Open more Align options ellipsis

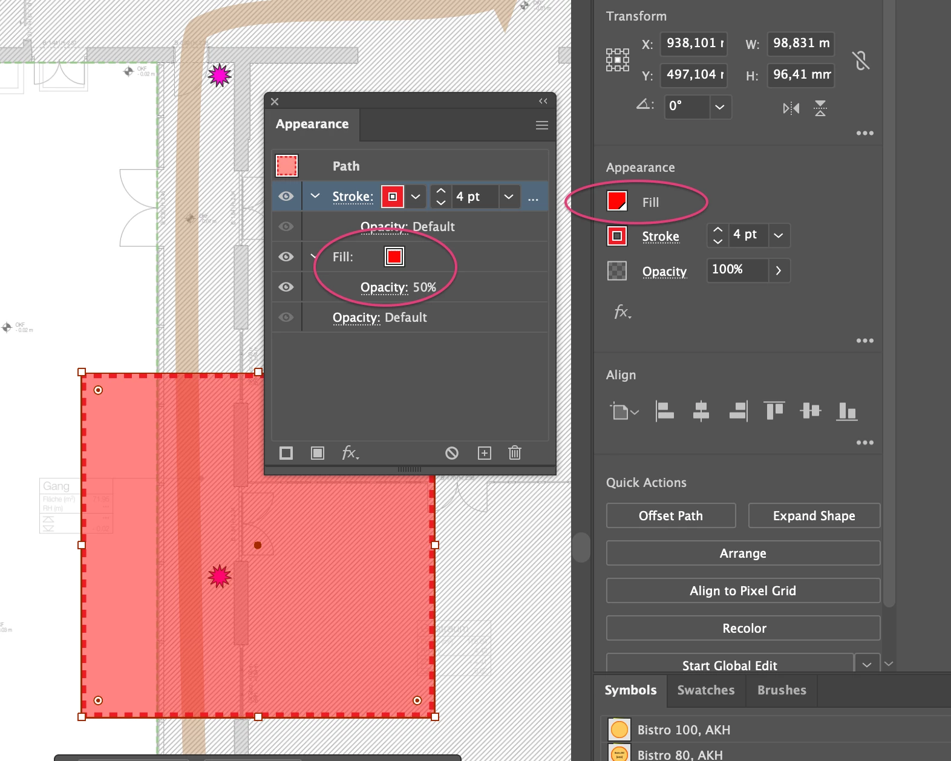tap(864, 443)
